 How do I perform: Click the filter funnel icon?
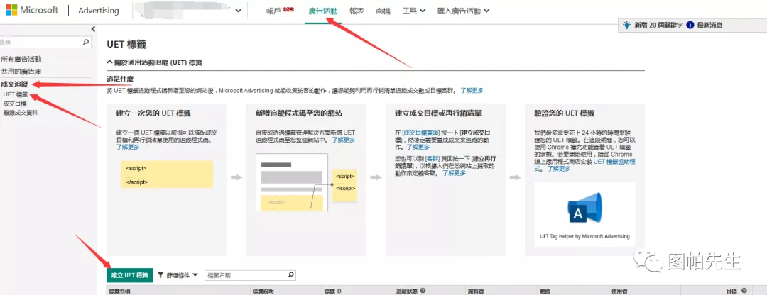(161, 275)
